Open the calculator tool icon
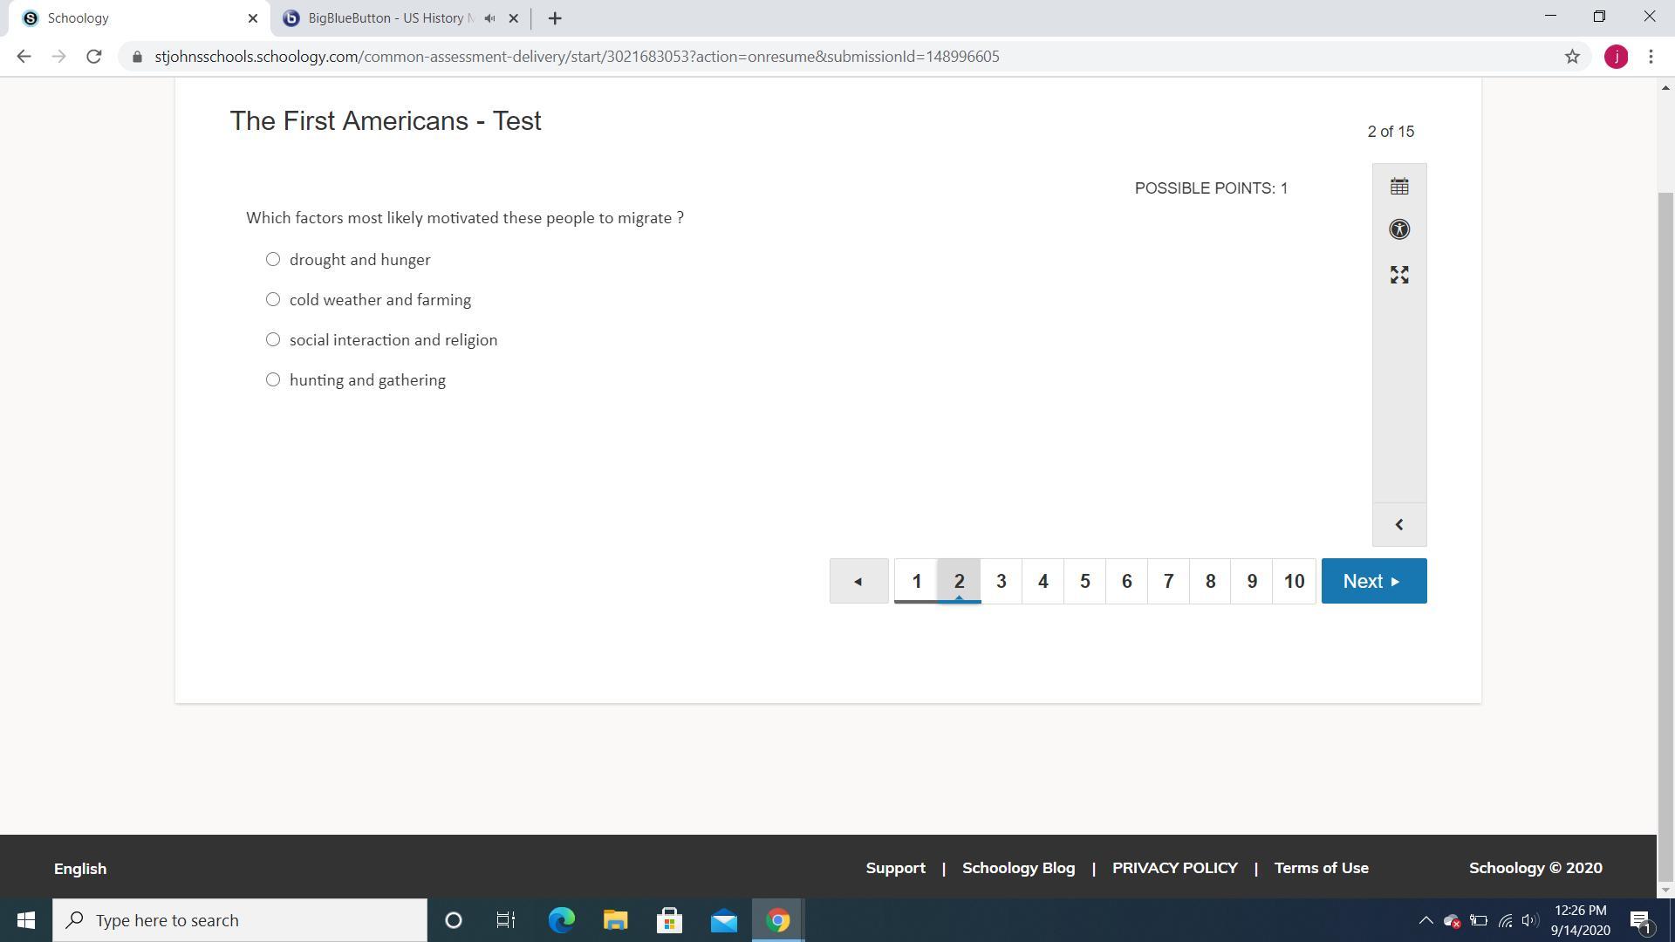The width and height of the screenshot is (1675, 942). (1399, 186)
